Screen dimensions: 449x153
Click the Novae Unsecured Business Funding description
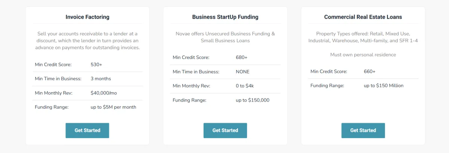(225, 37)
